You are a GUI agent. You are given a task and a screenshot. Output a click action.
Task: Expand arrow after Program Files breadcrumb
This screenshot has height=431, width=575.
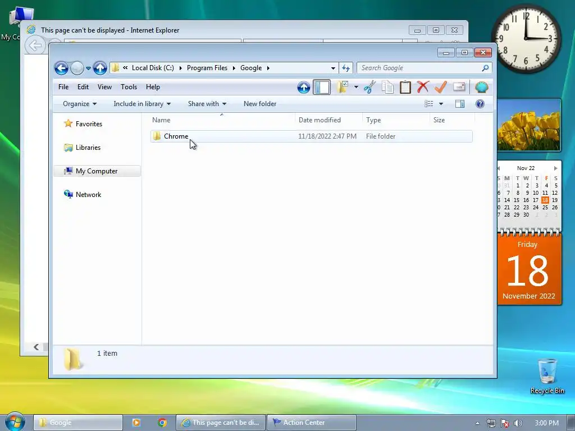tap(234, 68)
